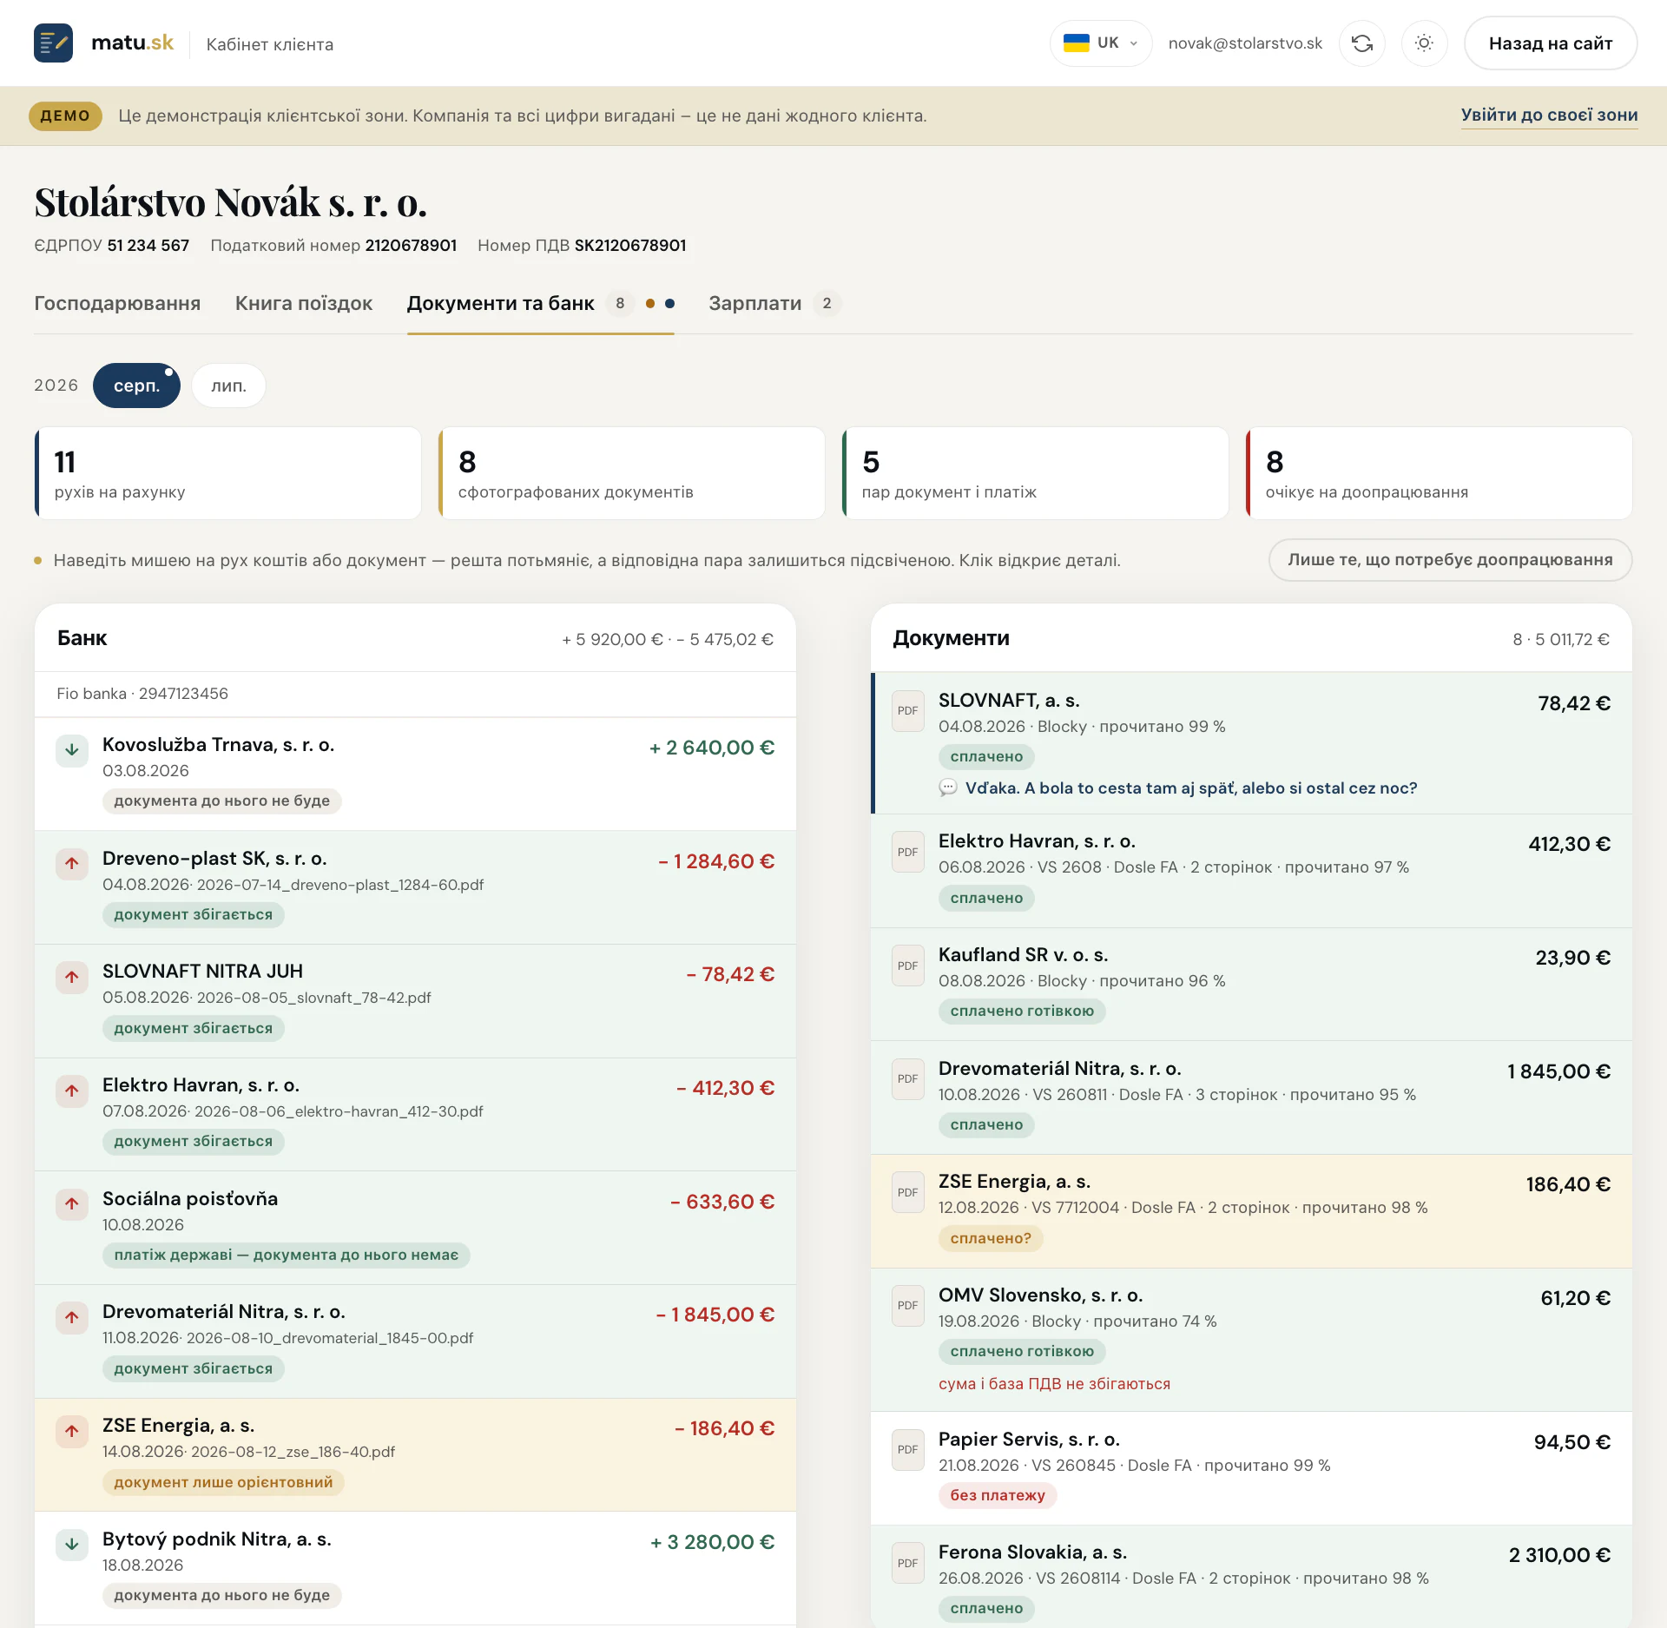Image resolution: width=1667 pixels, height=1628 pixels.
Task: Select the серп. month pill
Action: (x=136, y=386)
